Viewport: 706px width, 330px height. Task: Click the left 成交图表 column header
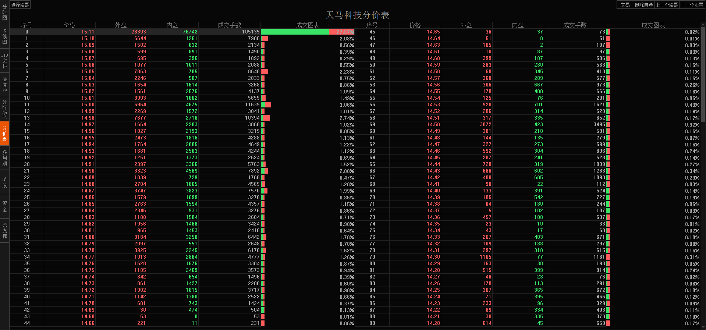coord(308,25)
